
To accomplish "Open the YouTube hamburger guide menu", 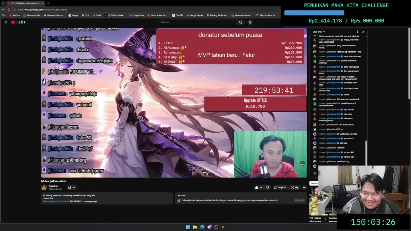I will tap(6, 22).
